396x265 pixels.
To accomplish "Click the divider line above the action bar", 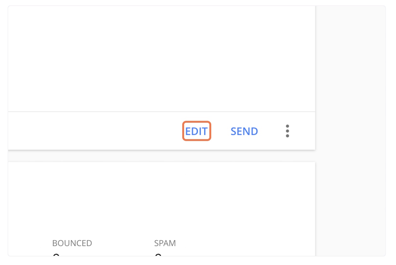I will click(x=161, y=112).
